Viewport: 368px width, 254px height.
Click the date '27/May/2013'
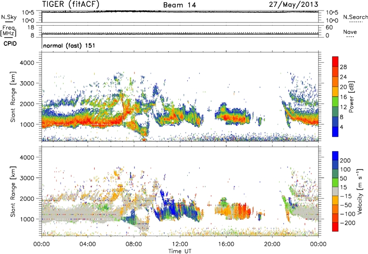coord(293,4)
